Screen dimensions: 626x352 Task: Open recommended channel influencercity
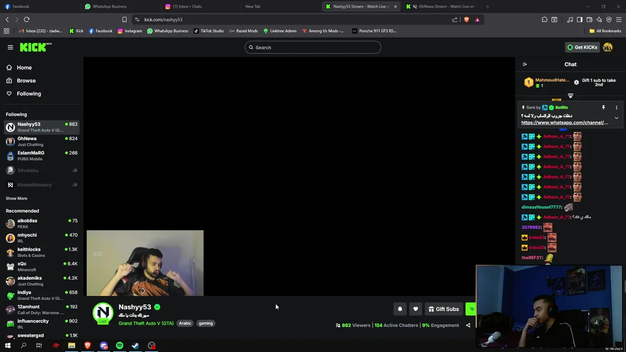(42, 324)
